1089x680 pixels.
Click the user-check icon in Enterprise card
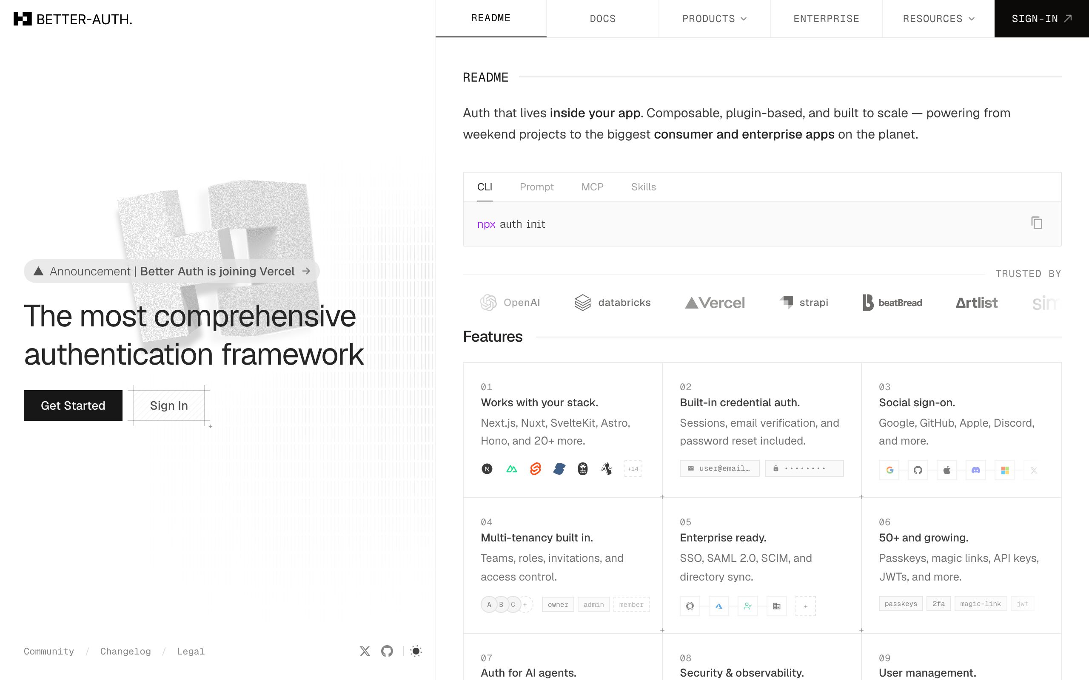tap(748, 606)
